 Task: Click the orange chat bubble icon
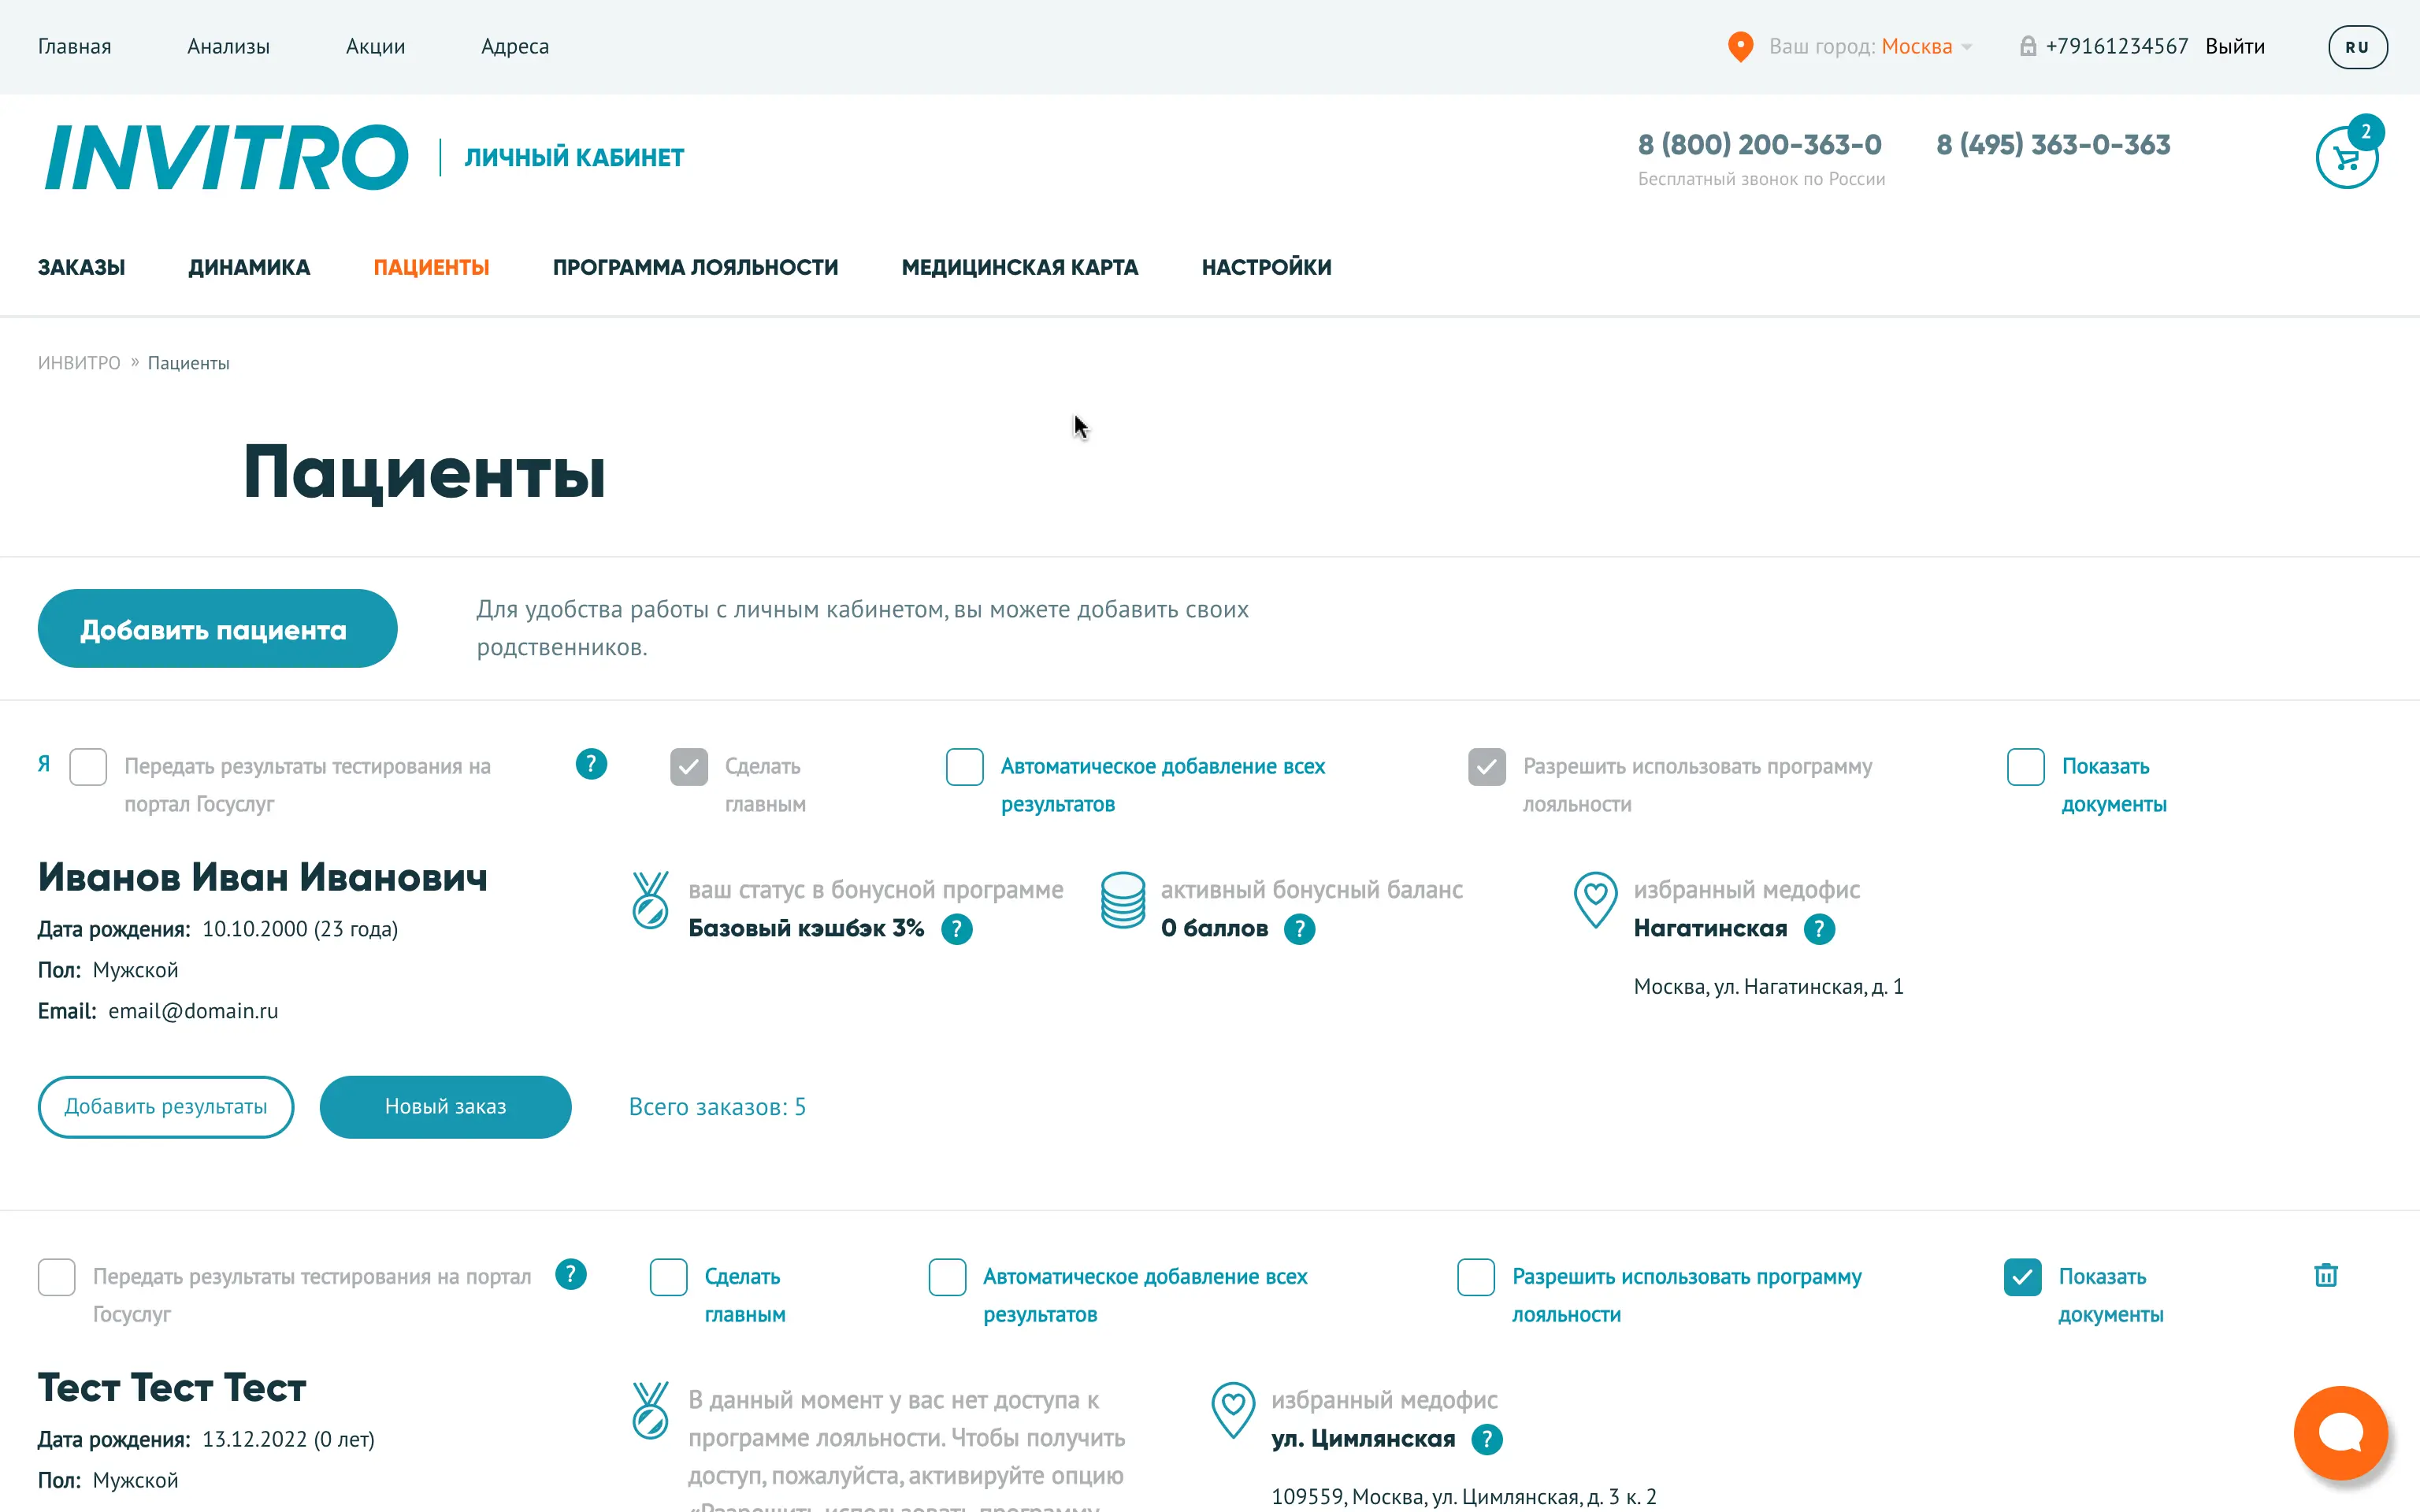point(2340,1432)
